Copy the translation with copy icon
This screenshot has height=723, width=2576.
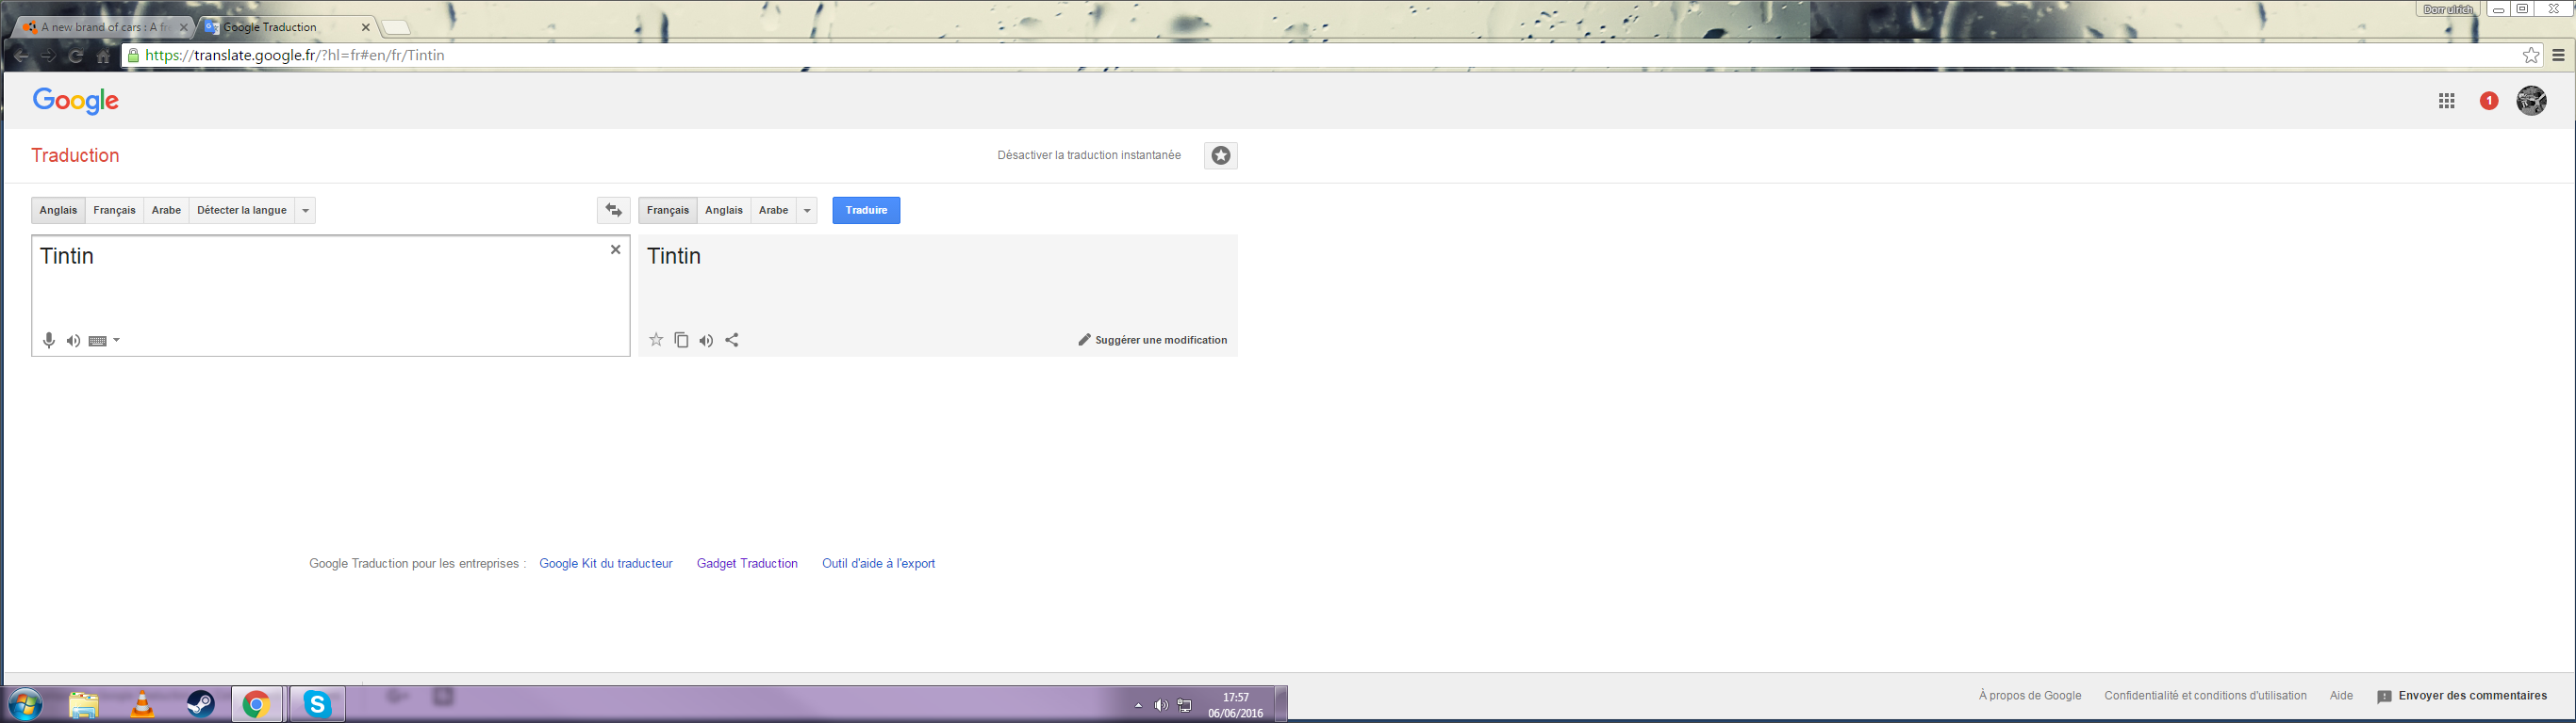[x=681, y=340]
